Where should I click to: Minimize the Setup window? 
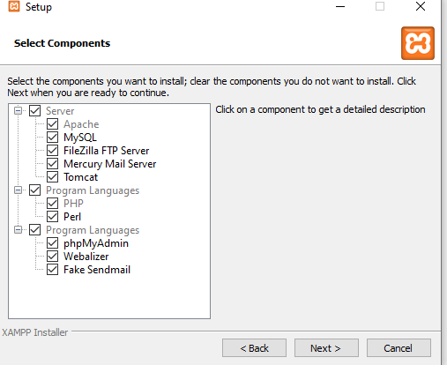click(x=340, y=6)
